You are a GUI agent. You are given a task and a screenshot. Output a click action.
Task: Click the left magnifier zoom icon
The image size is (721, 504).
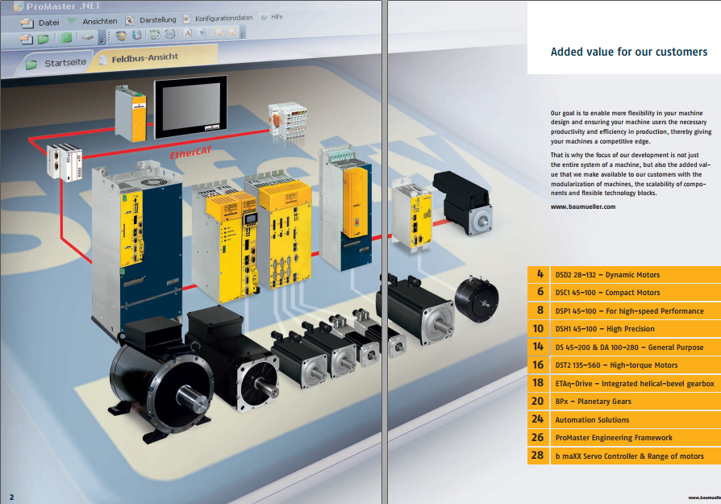coord(218,31)
